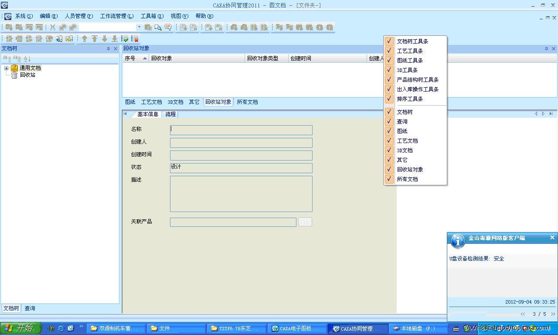Click the clipboard paste icon in the toolbar

[x=148, y=27]
